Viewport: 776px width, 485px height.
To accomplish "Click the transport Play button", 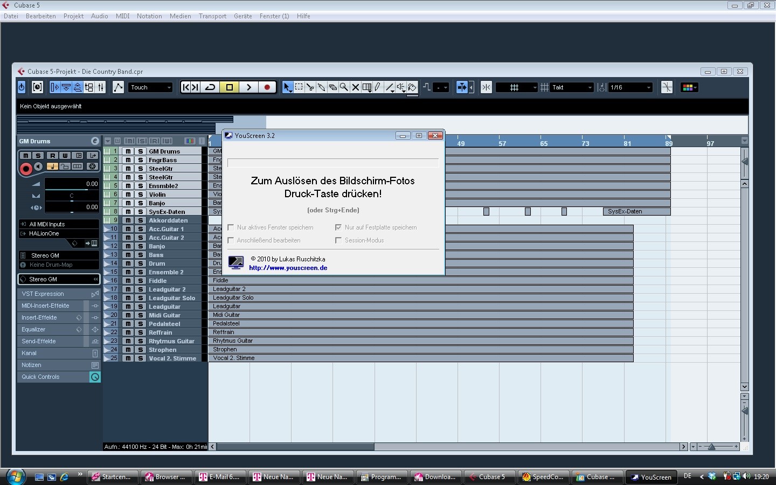I will click(248, 87).
